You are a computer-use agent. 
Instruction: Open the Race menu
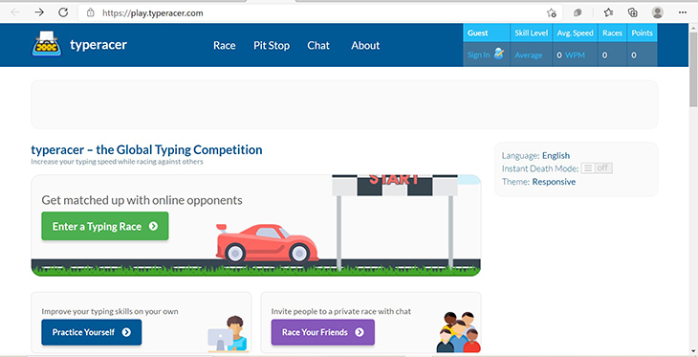tap(225, 45)
